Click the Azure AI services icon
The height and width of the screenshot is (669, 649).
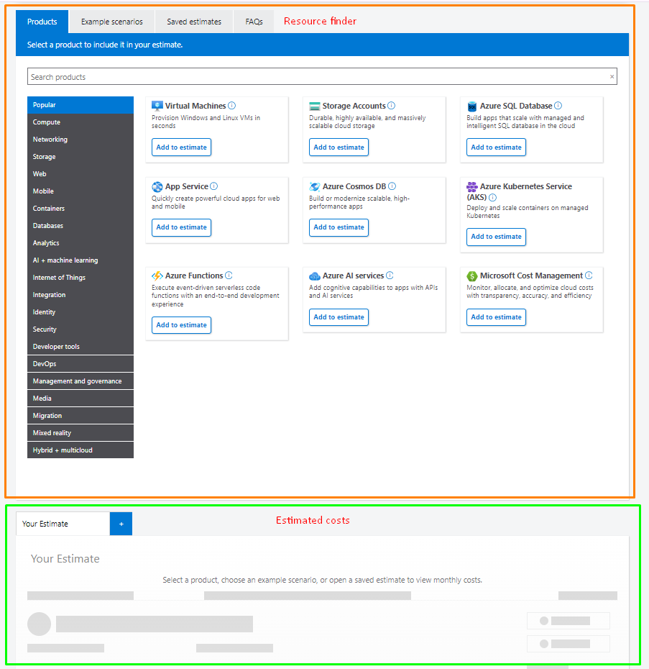[x=314, y=276]
